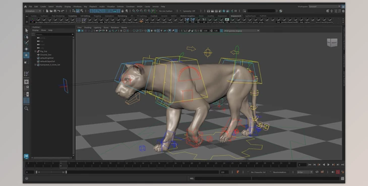This screenshot has width=368, height=186.
Task: Switch to the UV Editing shelf tab
Action: (x=85, y=16)
